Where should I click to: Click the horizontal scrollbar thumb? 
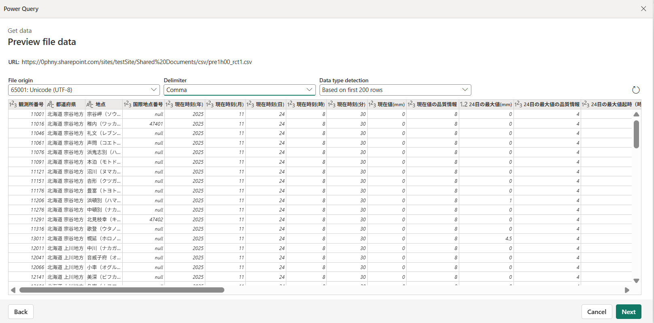pyautogui.click(x=121, y=290)
